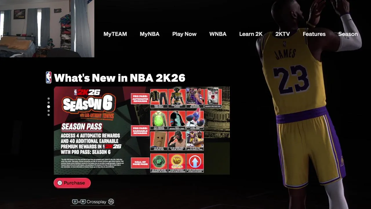Image resolution: width=371 pixels, height=209 pixels.
Task: Click the Pro Pass Earnable Rewards label
Action: point(140,130)
